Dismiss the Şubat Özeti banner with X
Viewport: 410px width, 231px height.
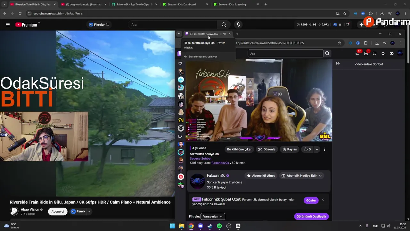pos(323,200)
